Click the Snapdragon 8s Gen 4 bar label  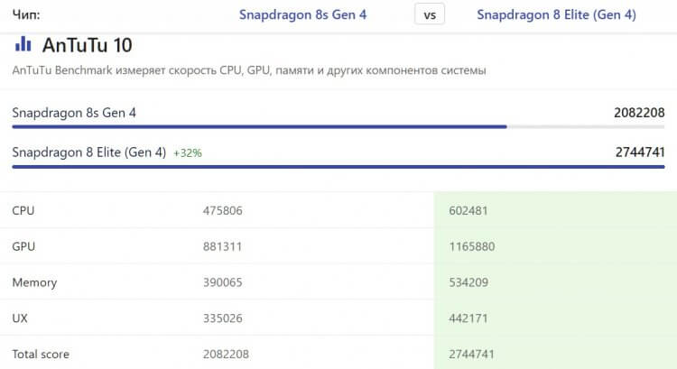pos(74,113)
